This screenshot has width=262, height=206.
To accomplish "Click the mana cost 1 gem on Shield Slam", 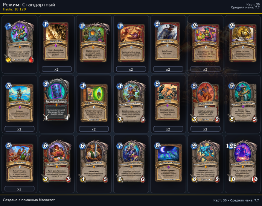I will (46, 24).
